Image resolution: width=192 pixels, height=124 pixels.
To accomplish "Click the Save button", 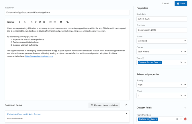I will coord(181,3).
